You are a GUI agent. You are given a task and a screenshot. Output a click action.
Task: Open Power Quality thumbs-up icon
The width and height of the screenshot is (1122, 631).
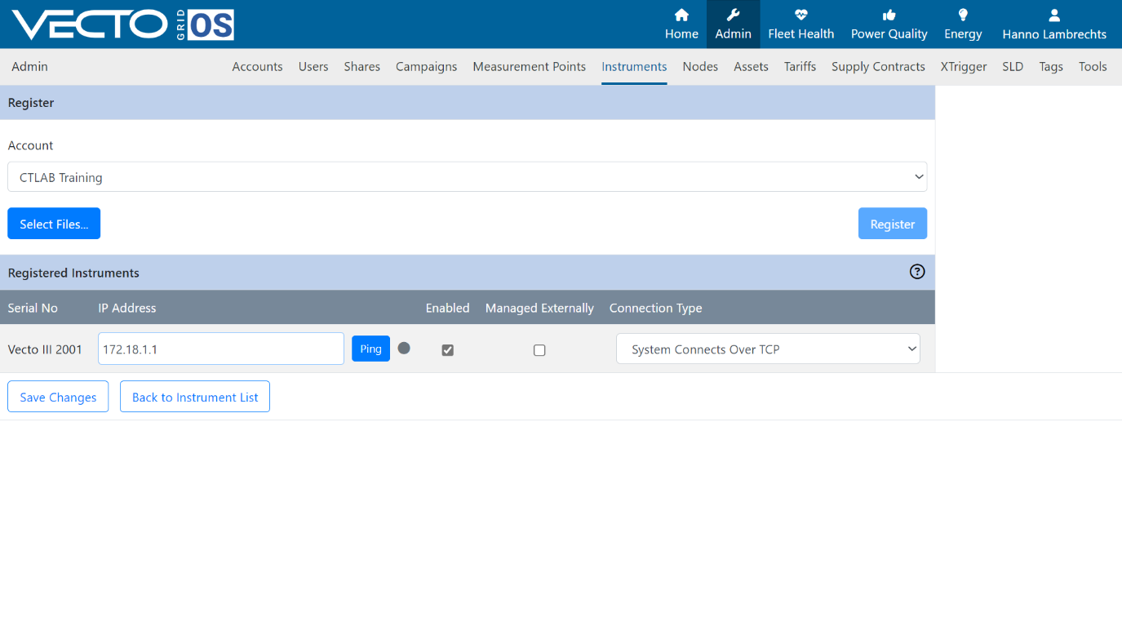point(889,15)
